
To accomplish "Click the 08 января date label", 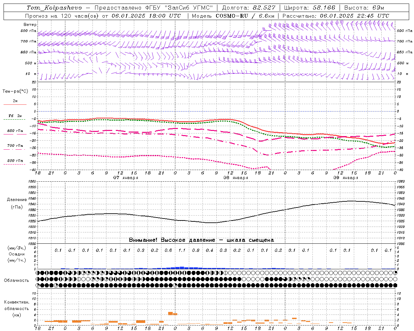I will tap(236, 177).
